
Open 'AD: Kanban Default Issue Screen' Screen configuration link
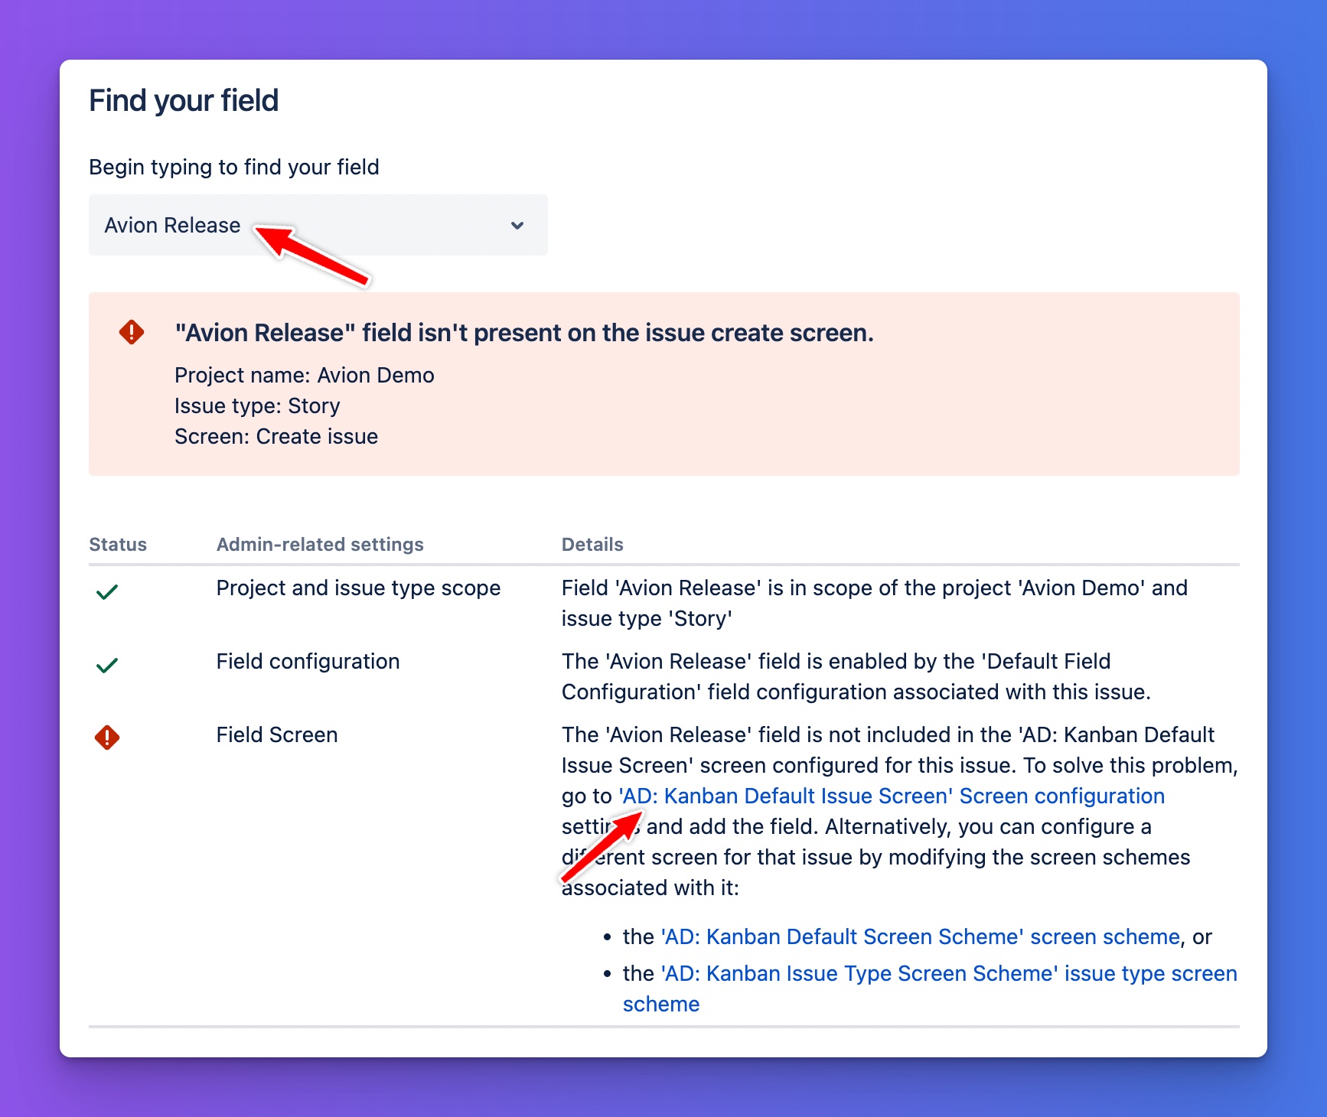[x=892, y=796]
